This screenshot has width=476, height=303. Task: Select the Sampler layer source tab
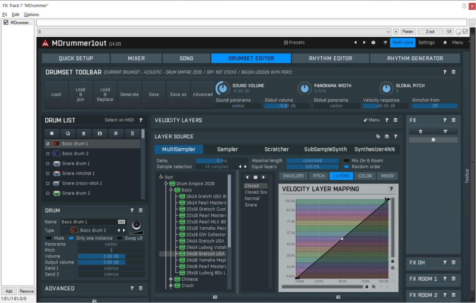[227, 149]
